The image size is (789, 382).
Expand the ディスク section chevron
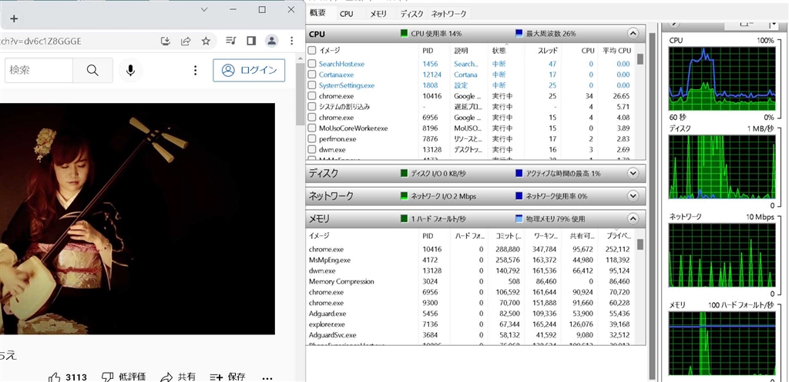[633, 173]
